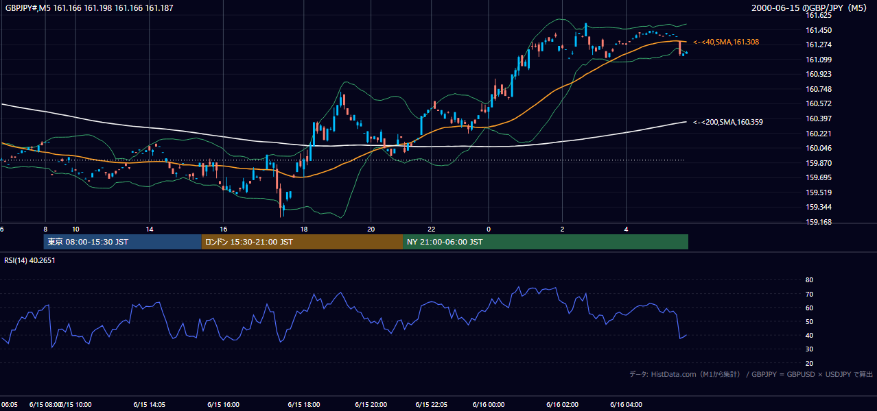
Task: Click RSI scale level 80
Action: [x=809, y=280]
